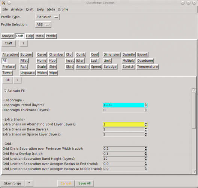Open the Craft help question-mark button
Viewport: 198px width, 188px height.
coord(24,43)
